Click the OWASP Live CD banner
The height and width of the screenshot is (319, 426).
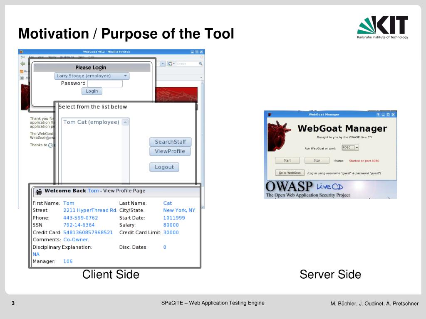point(330,189)
